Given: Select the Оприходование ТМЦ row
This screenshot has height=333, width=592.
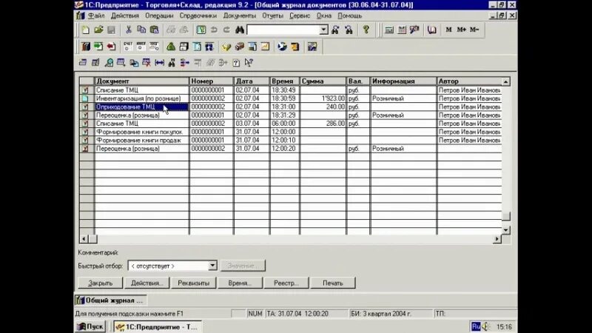Looking at the screenshot, I should pos(290,107).
